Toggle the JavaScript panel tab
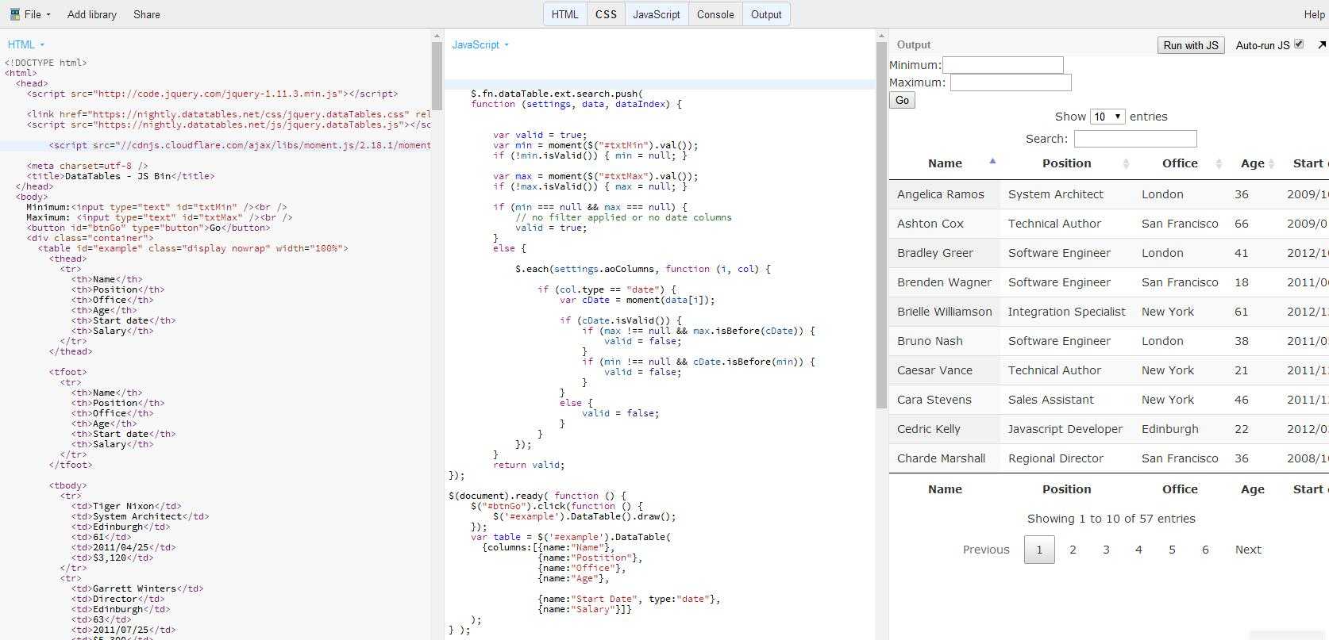Viewport: 1329px width, 640px height. click(657, 14)
